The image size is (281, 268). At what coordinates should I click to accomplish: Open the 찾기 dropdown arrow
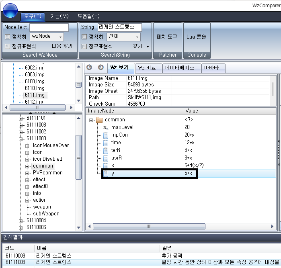pyautogui.click(x=148, y=47)
